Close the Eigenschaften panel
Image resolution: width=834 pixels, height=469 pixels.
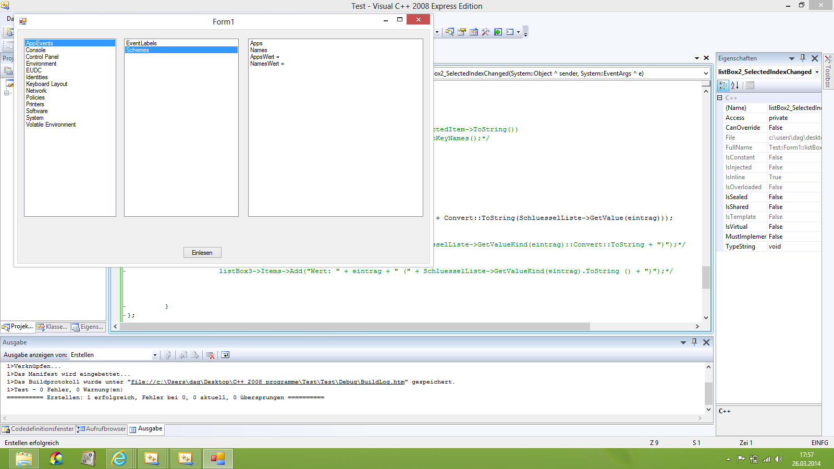click(x=815, y=58)
